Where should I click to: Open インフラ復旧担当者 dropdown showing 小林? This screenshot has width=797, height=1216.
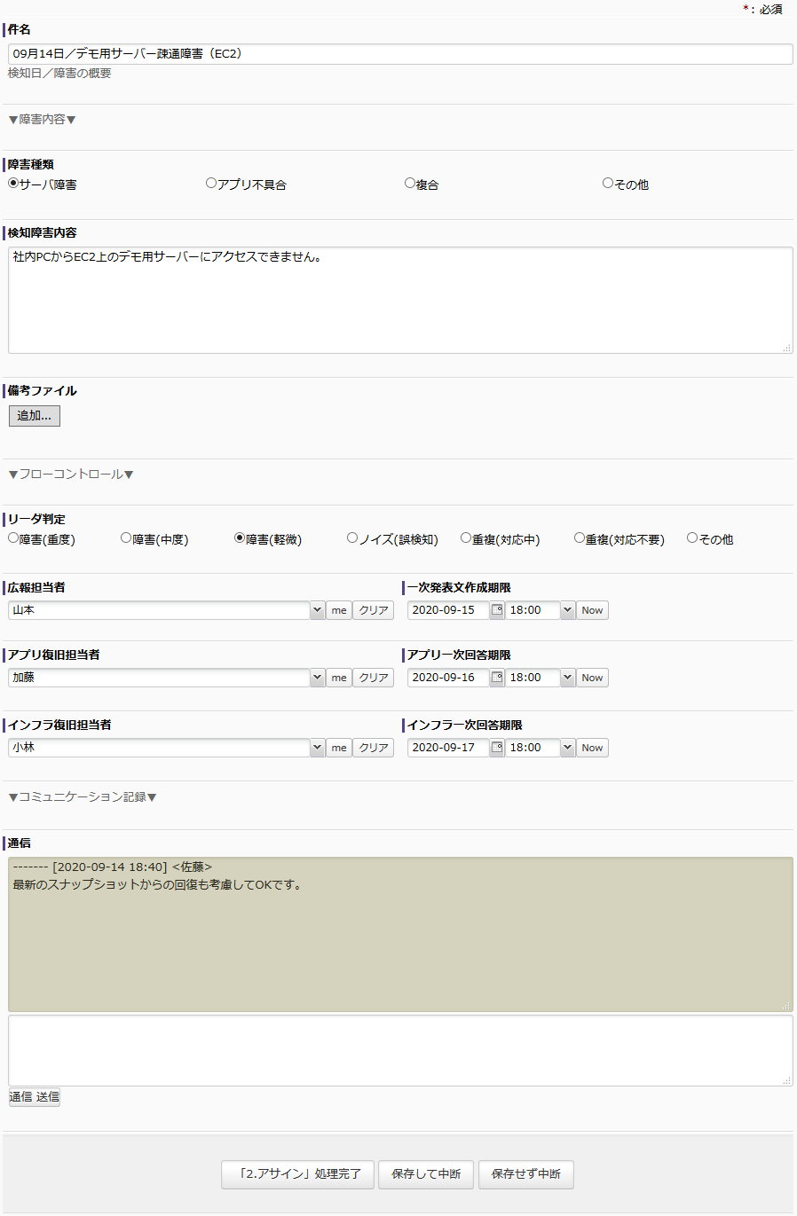coord(317,748)
